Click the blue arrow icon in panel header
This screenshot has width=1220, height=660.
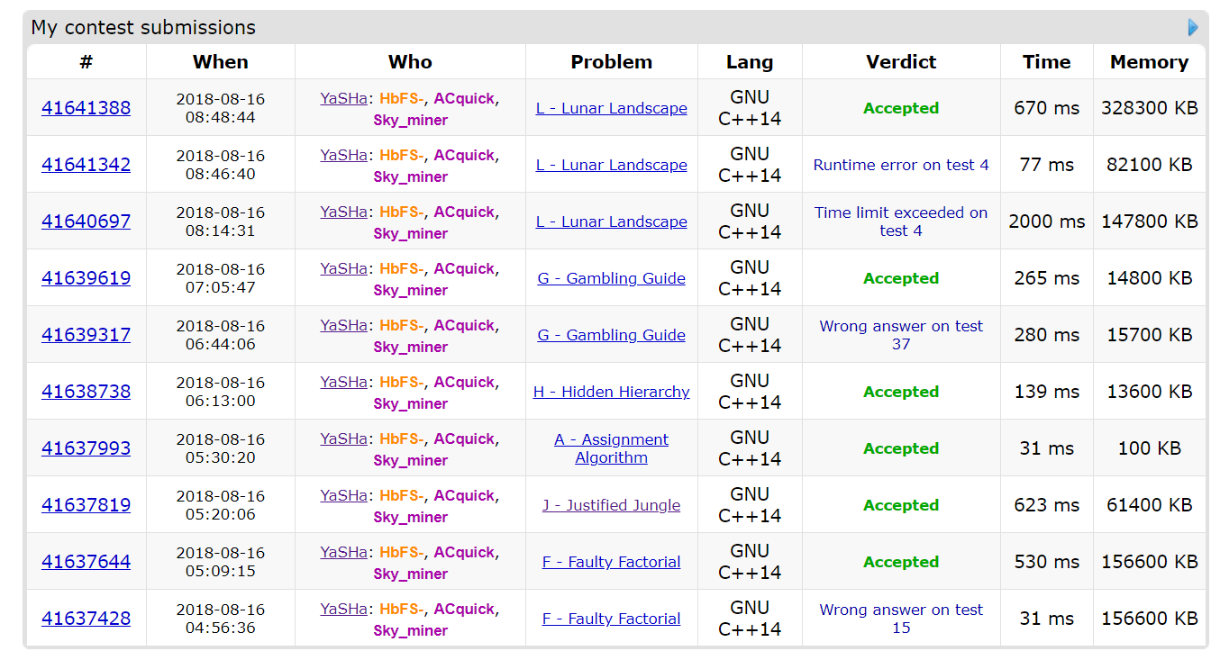1193,28
